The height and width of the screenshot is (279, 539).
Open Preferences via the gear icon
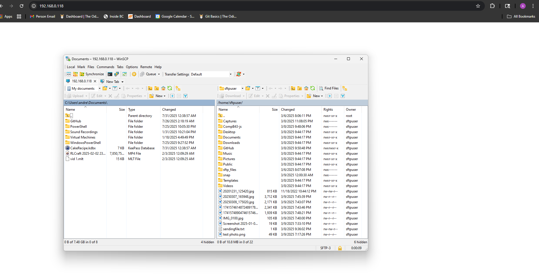click(134, 74)
